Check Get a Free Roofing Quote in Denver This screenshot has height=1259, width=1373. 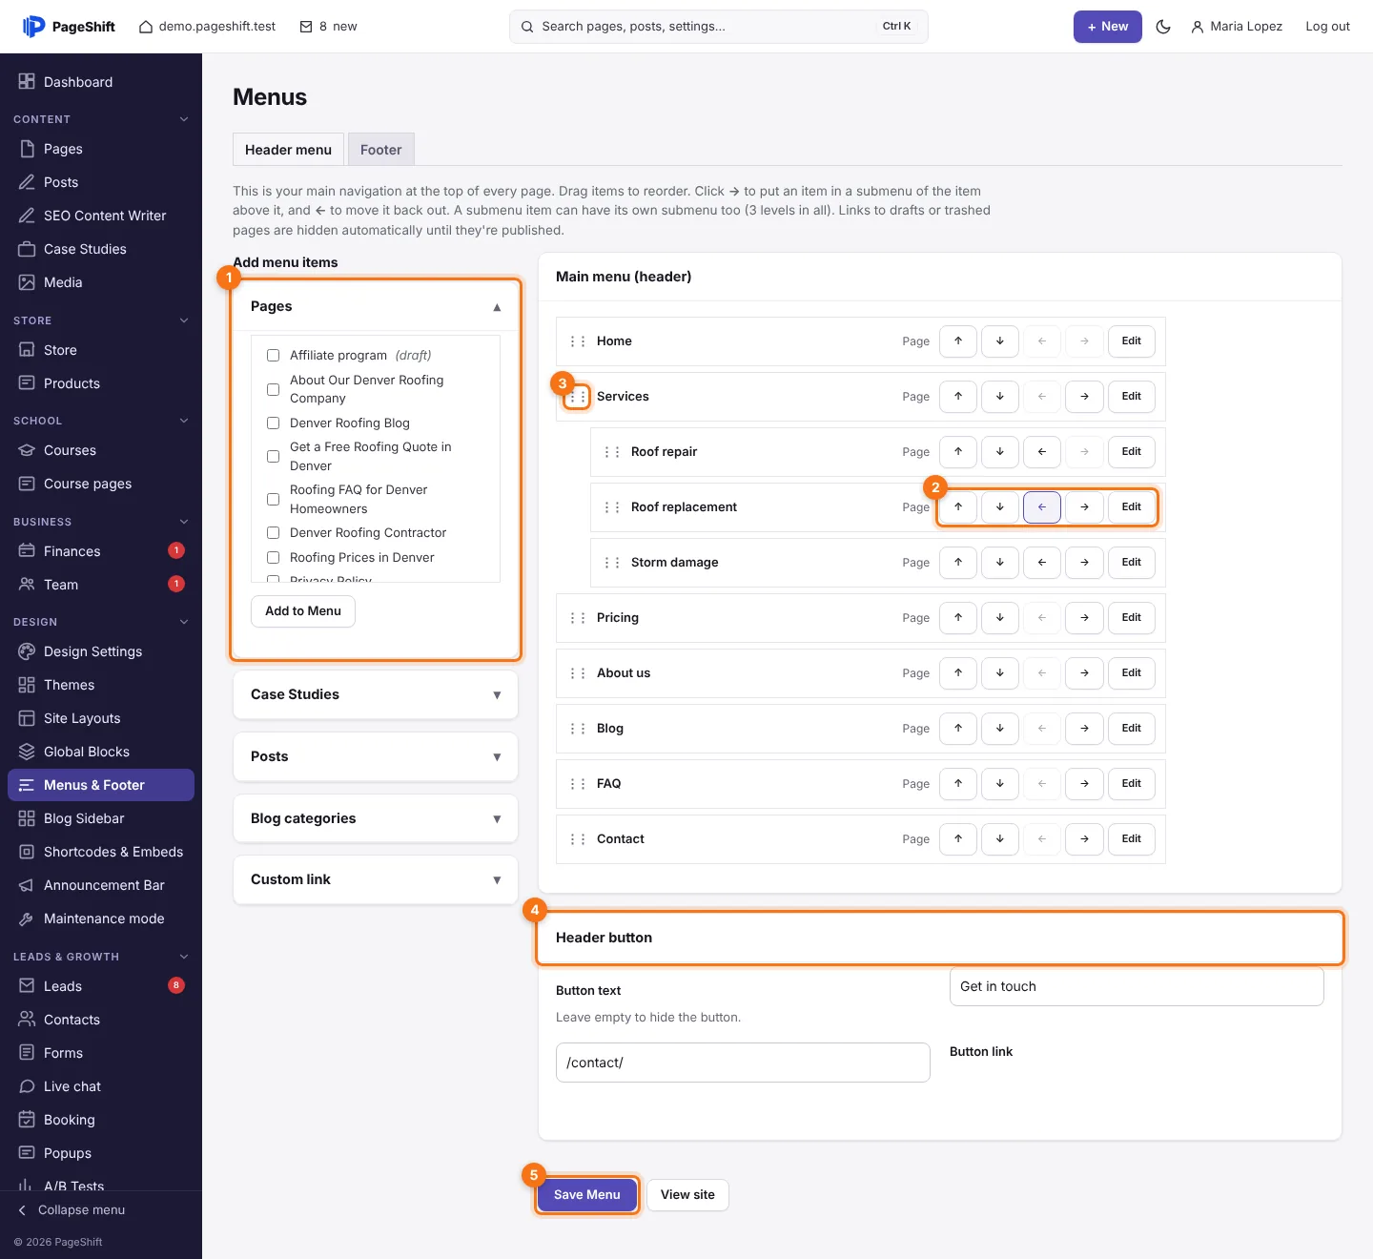click(273, 457)
